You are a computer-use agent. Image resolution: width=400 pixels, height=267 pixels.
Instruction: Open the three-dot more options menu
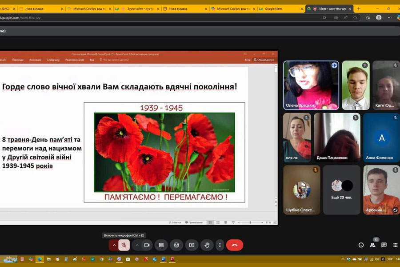220,245
